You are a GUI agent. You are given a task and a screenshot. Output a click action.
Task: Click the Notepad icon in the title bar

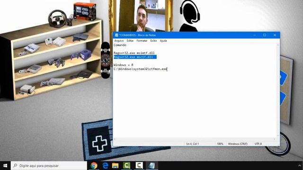tap(116, 35)
